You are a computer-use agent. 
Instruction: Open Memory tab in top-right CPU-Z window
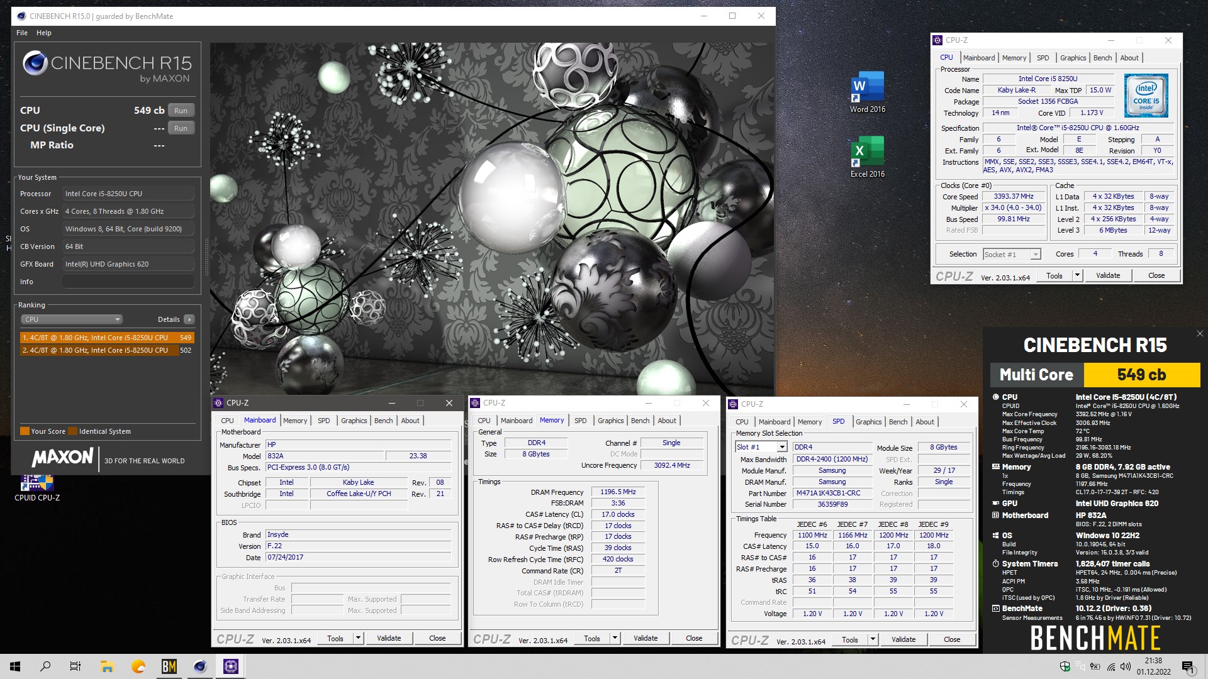tap(1014, 58)
